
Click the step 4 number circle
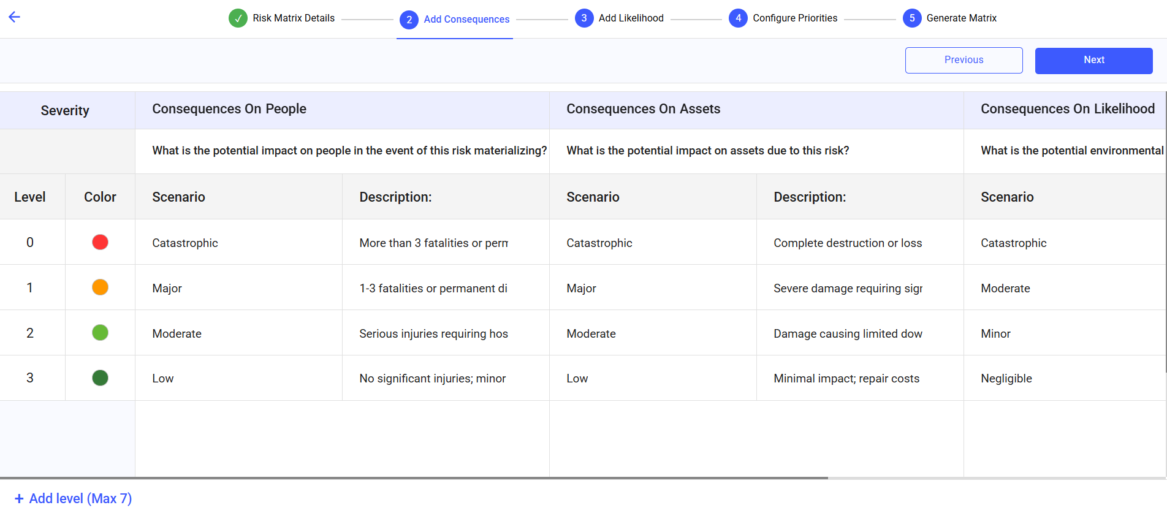tap(738, 18)
